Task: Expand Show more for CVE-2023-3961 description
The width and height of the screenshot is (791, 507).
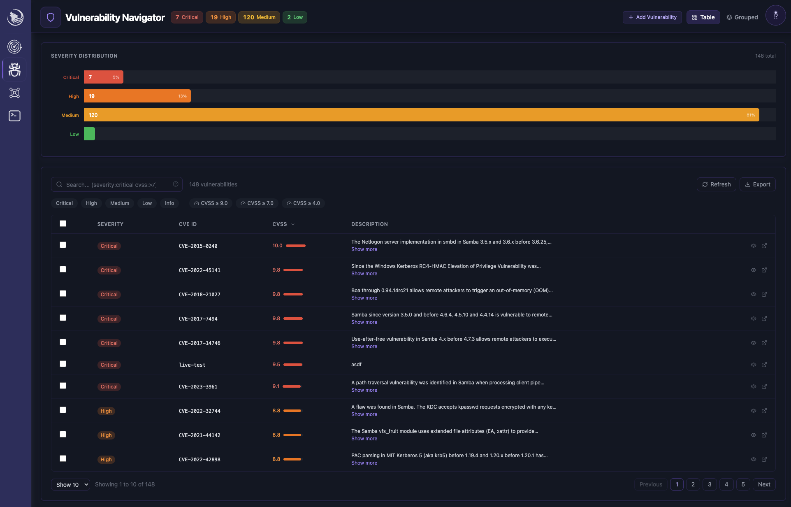Action: click(364, 390)
